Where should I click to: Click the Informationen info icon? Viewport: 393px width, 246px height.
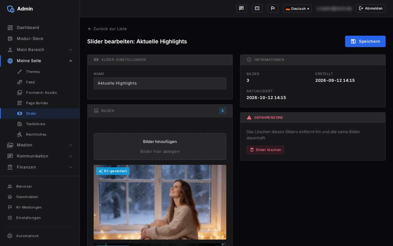249,60
